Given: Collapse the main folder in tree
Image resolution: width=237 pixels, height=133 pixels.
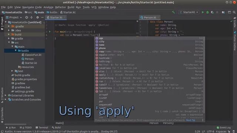Looking at the screenshot, I should [x=12, y=47].
